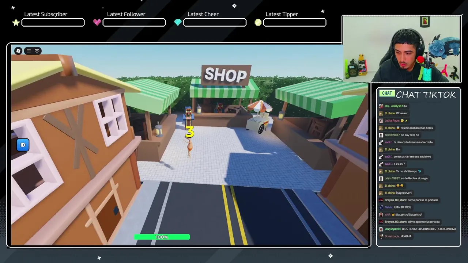
Task: Click the message "es de Roblox el juego"
Action: pos(414,178)
